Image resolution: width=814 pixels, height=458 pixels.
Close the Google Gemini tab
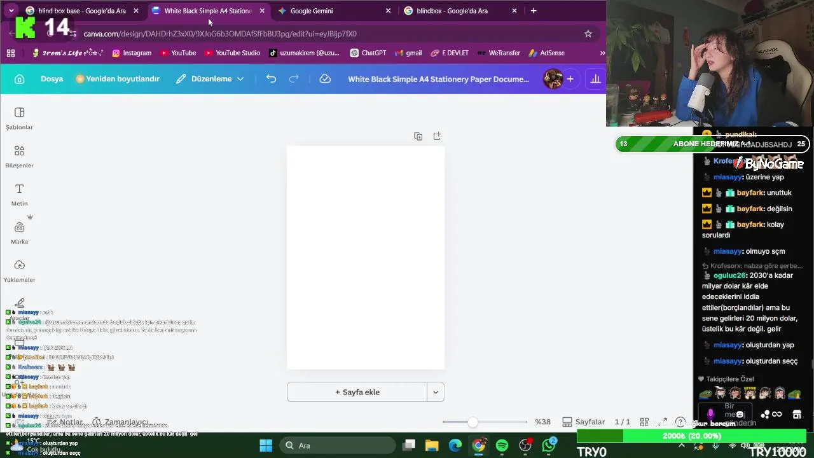(388, 11)
